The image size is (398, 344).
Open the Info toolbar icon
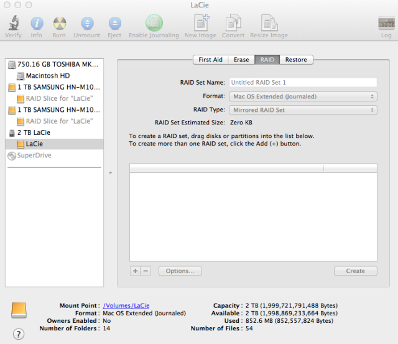(37, 24)
